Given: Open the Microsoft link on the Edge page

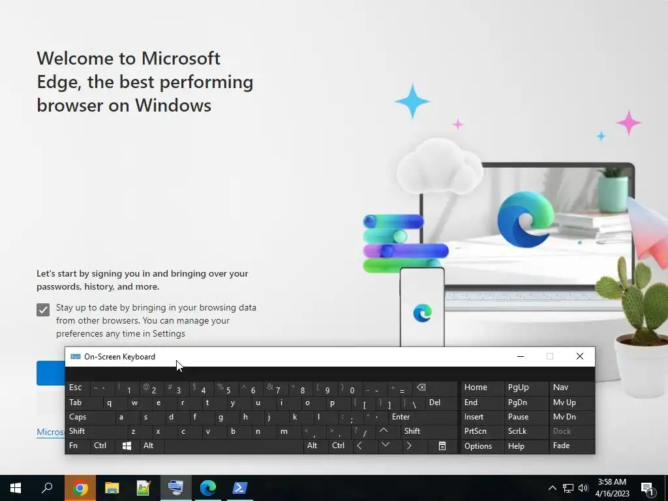Looking at the screenshot, I should (50, 432).
